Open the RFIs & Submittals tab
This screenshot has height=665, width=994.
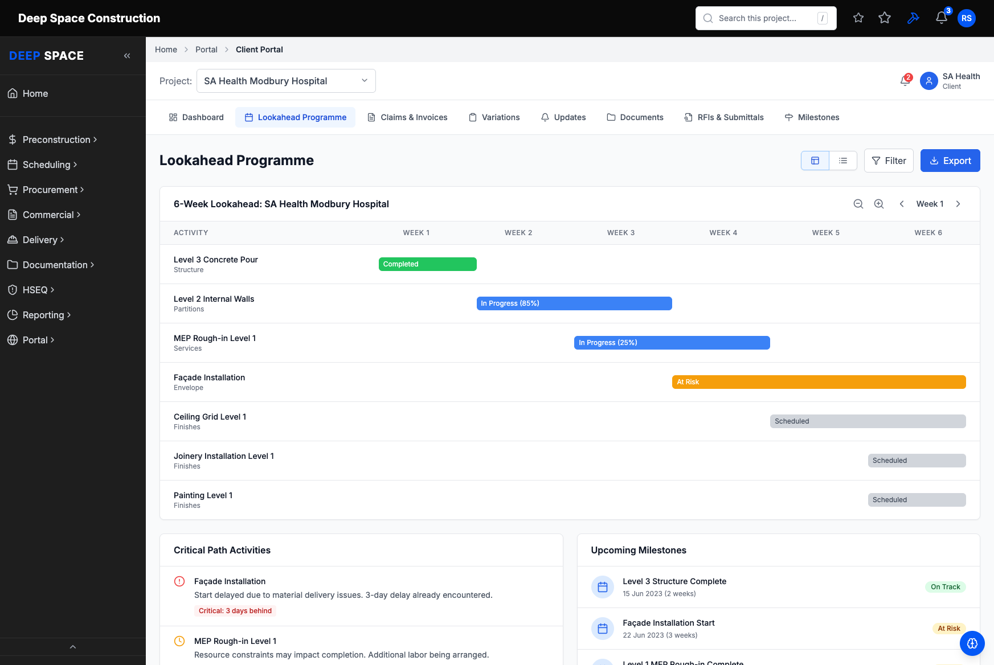[x=724, y=117]
